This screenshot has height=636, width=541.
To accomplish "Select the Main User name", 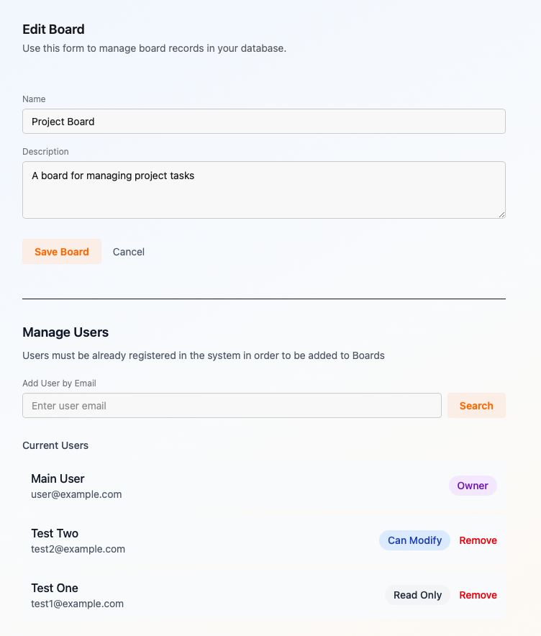I will tap(58, 478).
